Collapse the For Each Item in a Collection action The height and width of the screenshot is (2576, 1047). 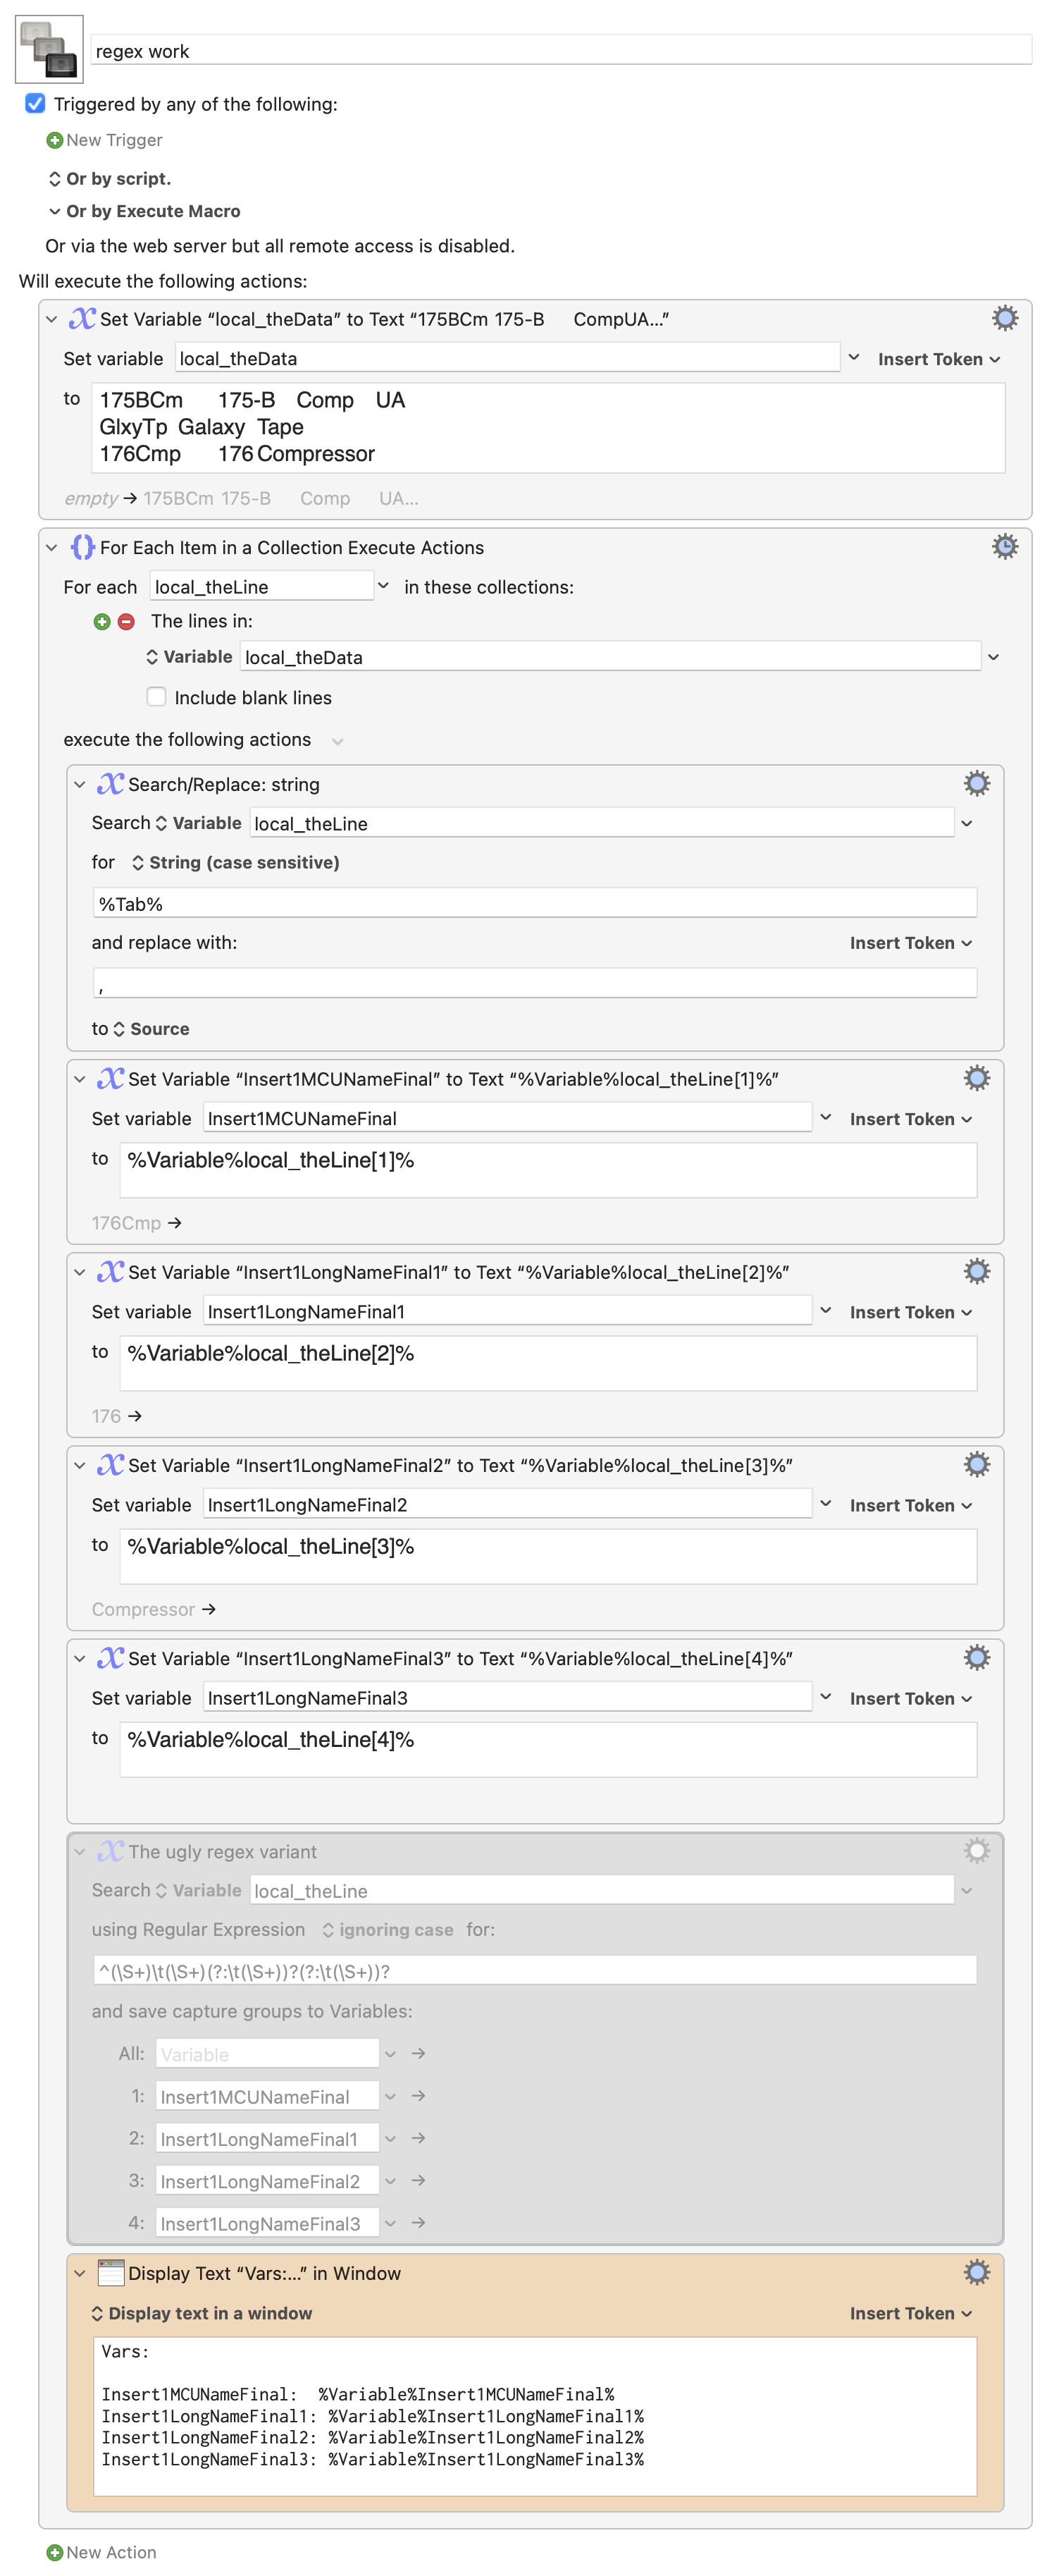52,547
